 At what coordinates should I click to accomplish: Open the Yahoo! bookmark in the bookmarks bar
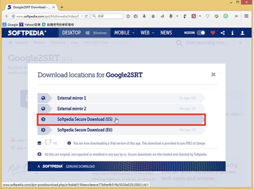[30, 25]
